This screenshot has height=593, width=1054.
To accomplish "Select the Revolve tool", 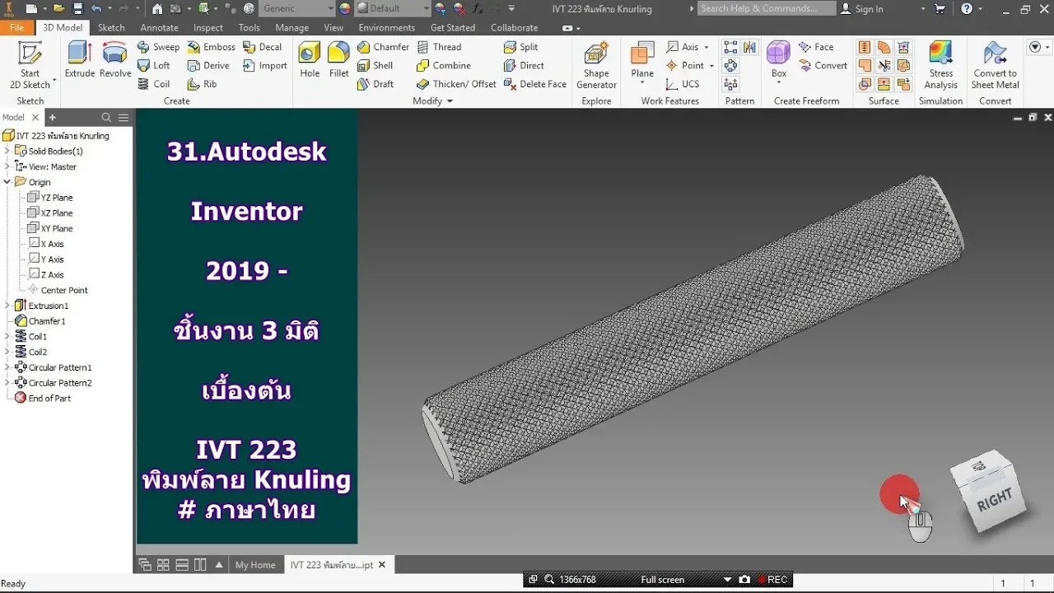I will coord(115,59).
